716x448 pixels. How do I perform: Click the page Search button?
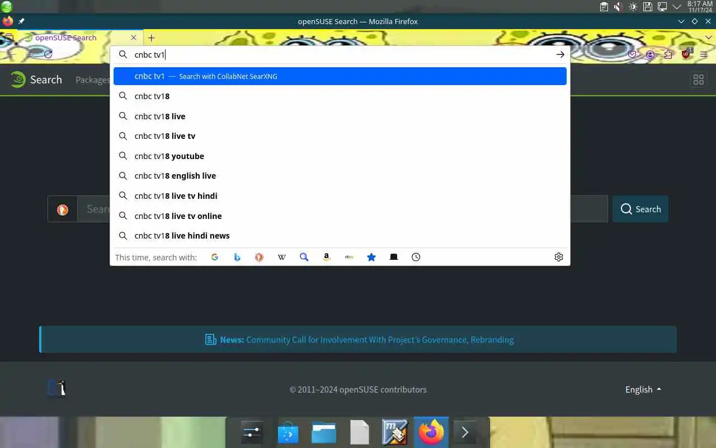640,209
